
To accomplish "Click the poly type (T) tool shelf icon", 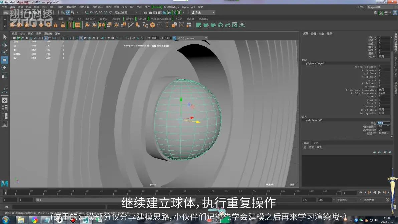I will point(70,25).
